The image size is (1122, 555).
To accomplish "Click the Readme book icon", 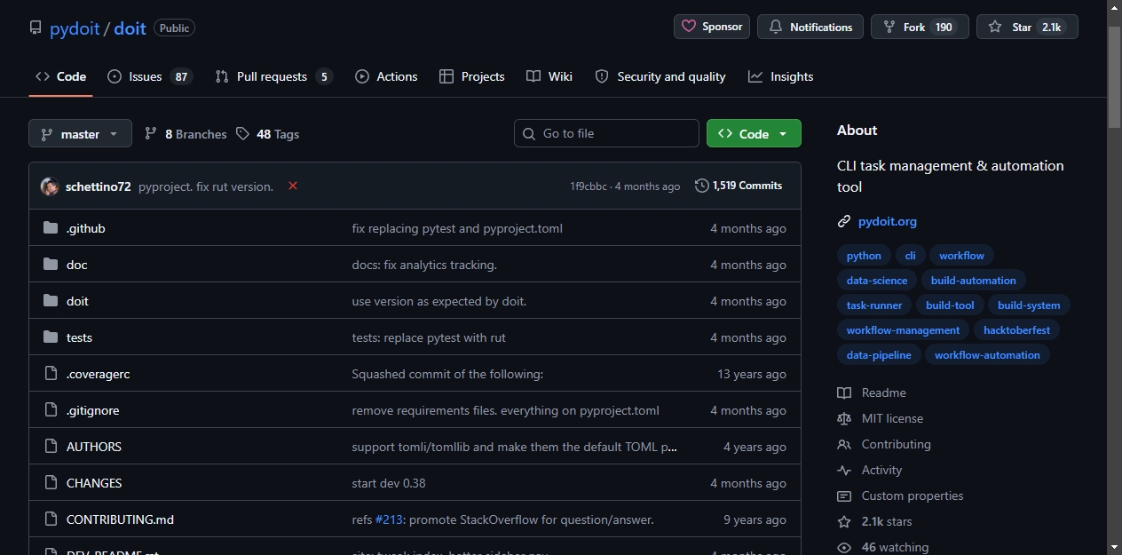I will pos(844,392).
